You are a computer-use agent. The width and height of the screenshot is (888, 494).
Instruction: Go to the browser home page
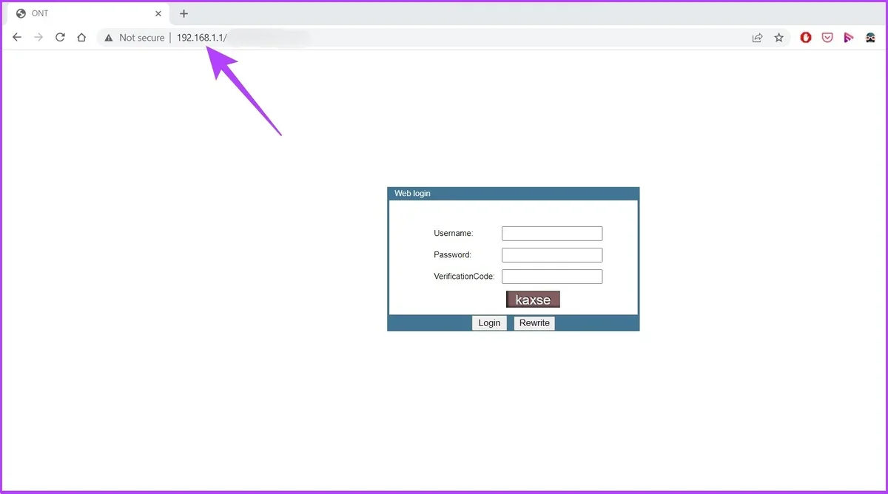tap(81, 38)
